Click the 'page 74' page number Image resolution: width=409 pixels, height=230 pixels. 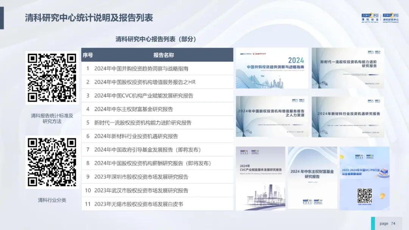387,224
